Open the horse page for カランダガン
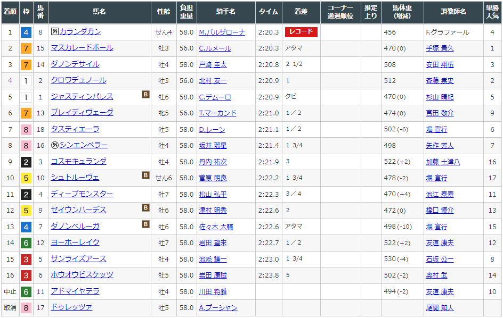This screenshot has height=318, width=503. coord(80,32)
